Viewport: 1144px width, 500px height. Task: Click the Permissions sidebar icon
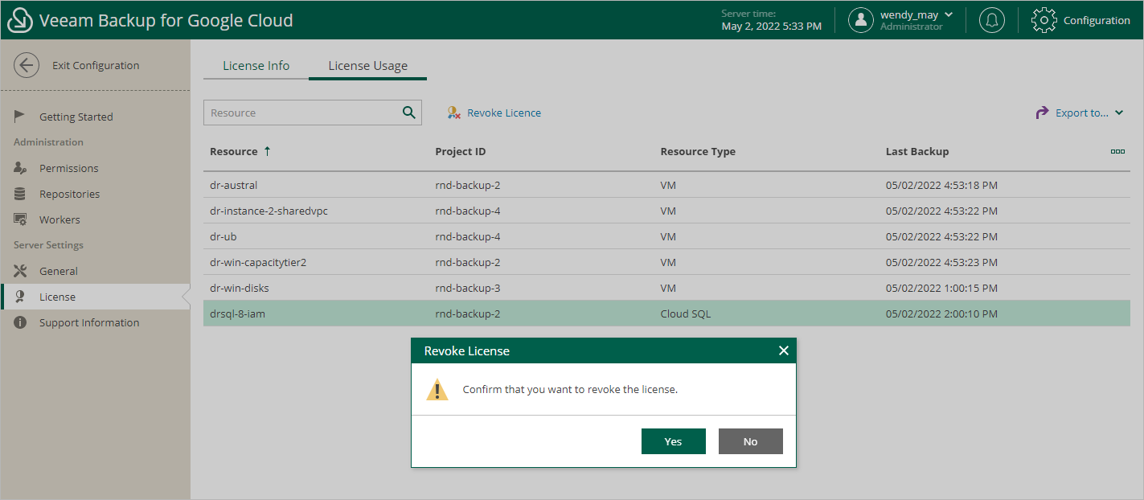(21, 168)
